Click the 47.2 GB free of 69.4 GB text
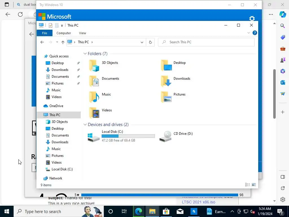 pyautogui.click(x=119, y=140)
